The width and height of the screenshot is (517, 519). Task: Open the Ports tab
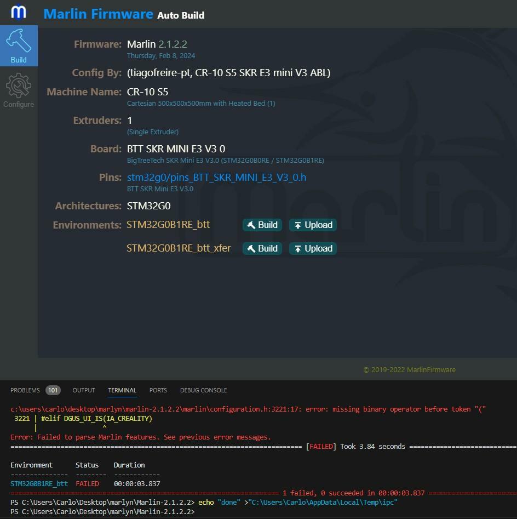158,390
